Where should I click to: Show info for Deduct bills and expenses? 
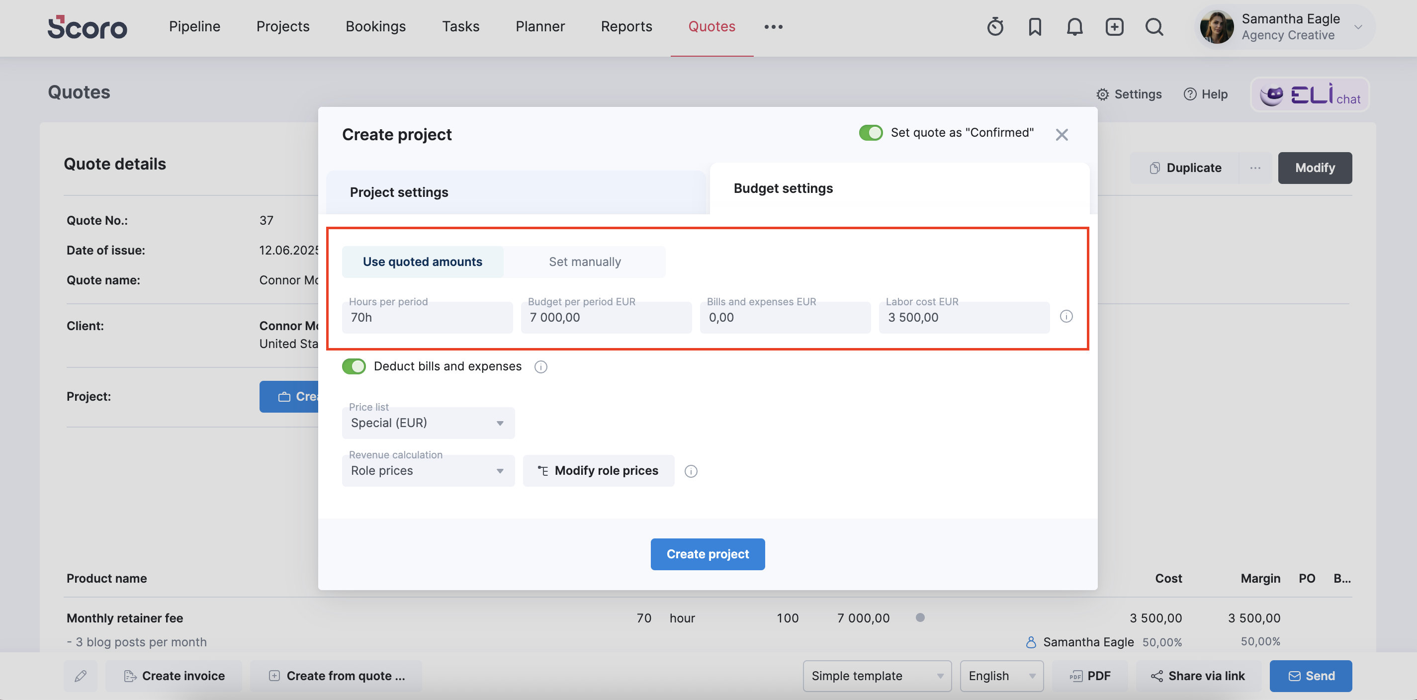[541, 367]
